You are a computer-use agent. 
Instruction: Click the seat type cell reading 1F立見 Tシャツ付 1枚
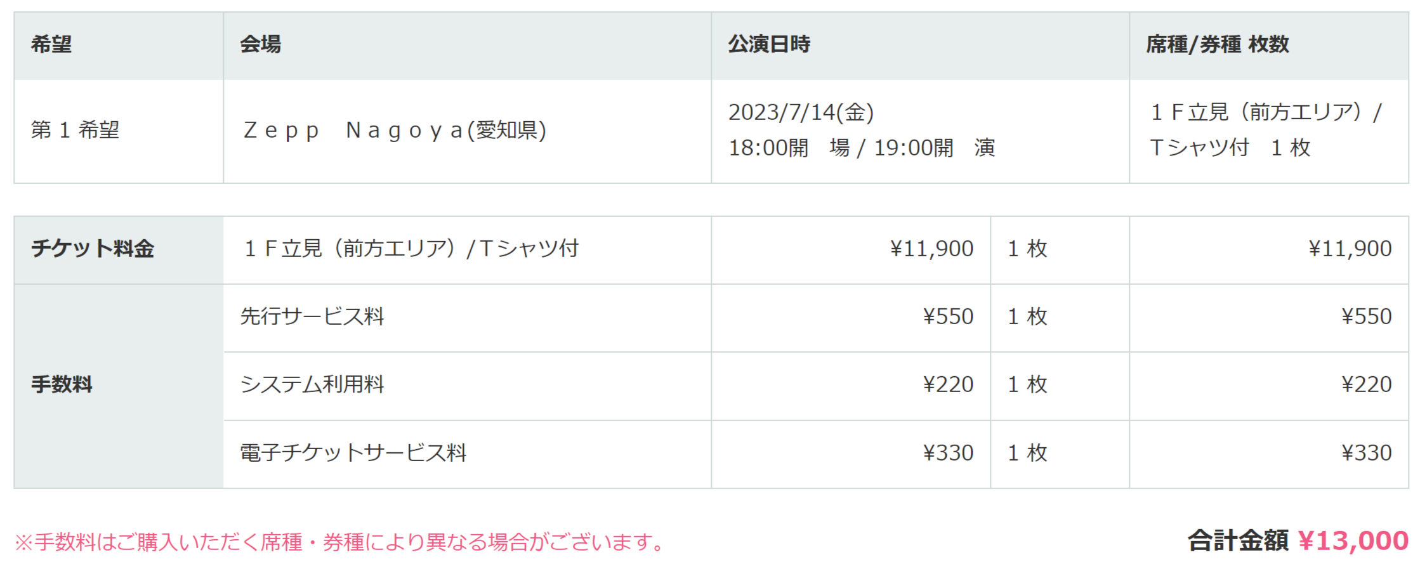click(x=1269, y=131)
